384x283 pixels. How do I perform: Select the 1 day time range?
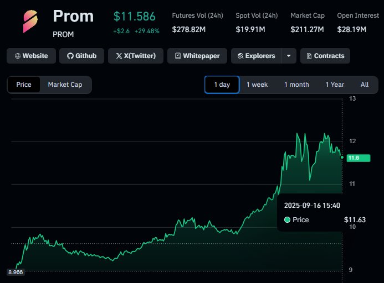222,85
